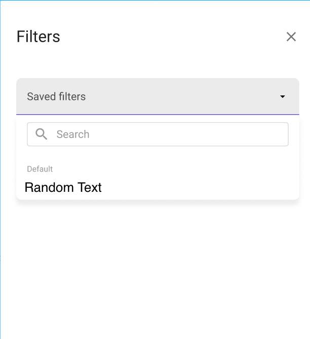
Task: Close the Filters panel with the X icon
Action: pos(291,37)
